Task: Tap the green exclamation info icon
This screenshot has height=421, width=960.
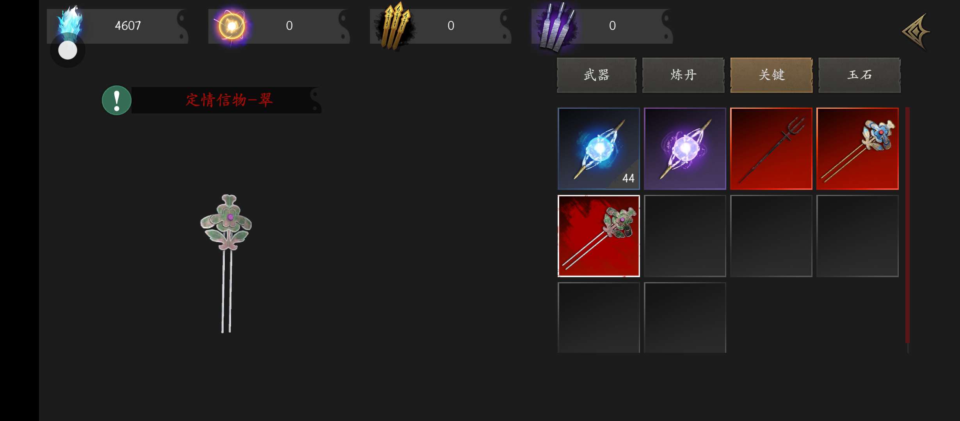Action: pos(116,100)
